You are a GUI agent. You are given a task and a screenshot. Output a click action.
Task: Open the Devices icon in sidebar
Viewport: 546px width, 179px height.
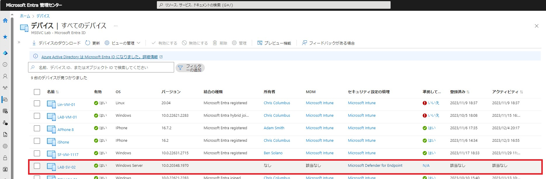click(5, 100)
